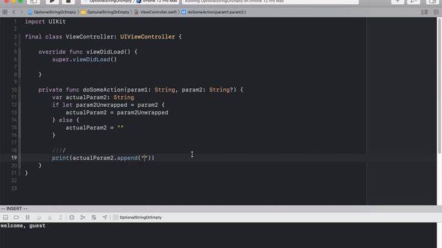Click the "param2Unwrapped" constant in if let
Screen dimensions: 442x248
pyautogui.click(x=102, y=105)
